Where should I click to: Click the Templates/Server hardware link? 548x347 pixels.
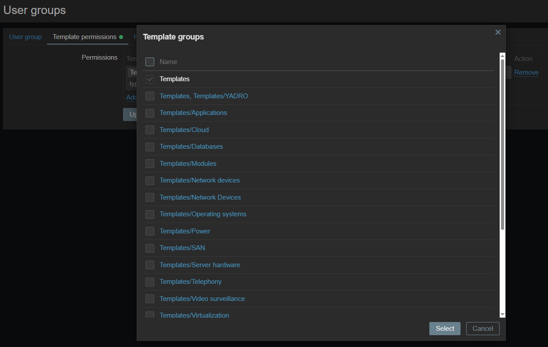coord(200,265)
